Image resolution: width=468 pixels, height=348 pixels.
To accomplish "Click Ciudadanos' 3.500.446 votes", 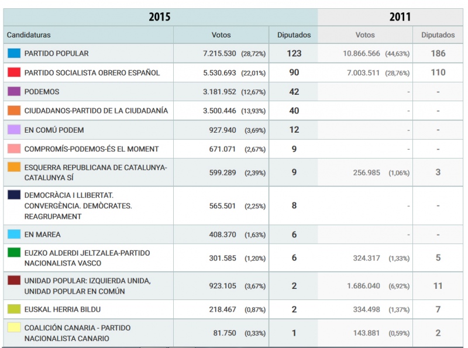I will pos(219,111).
